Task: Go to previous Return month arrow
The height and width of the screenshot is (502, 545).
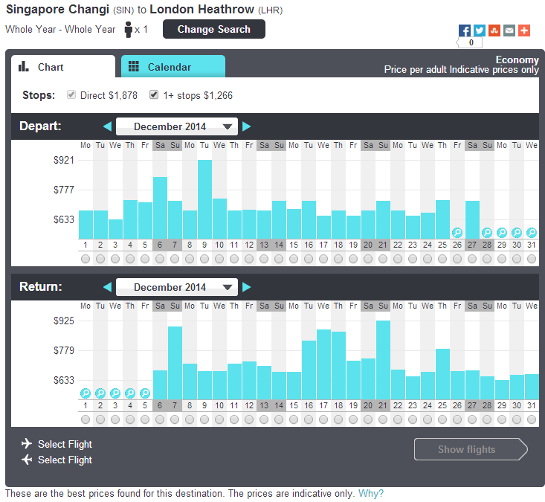Action: coord(107,287)
